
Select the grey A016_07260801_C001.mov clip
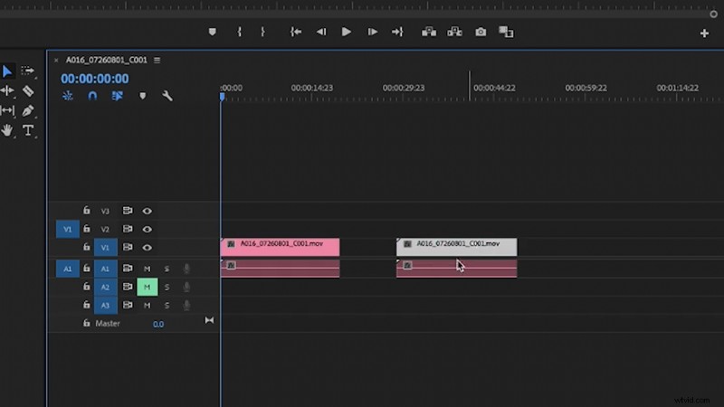457,247
